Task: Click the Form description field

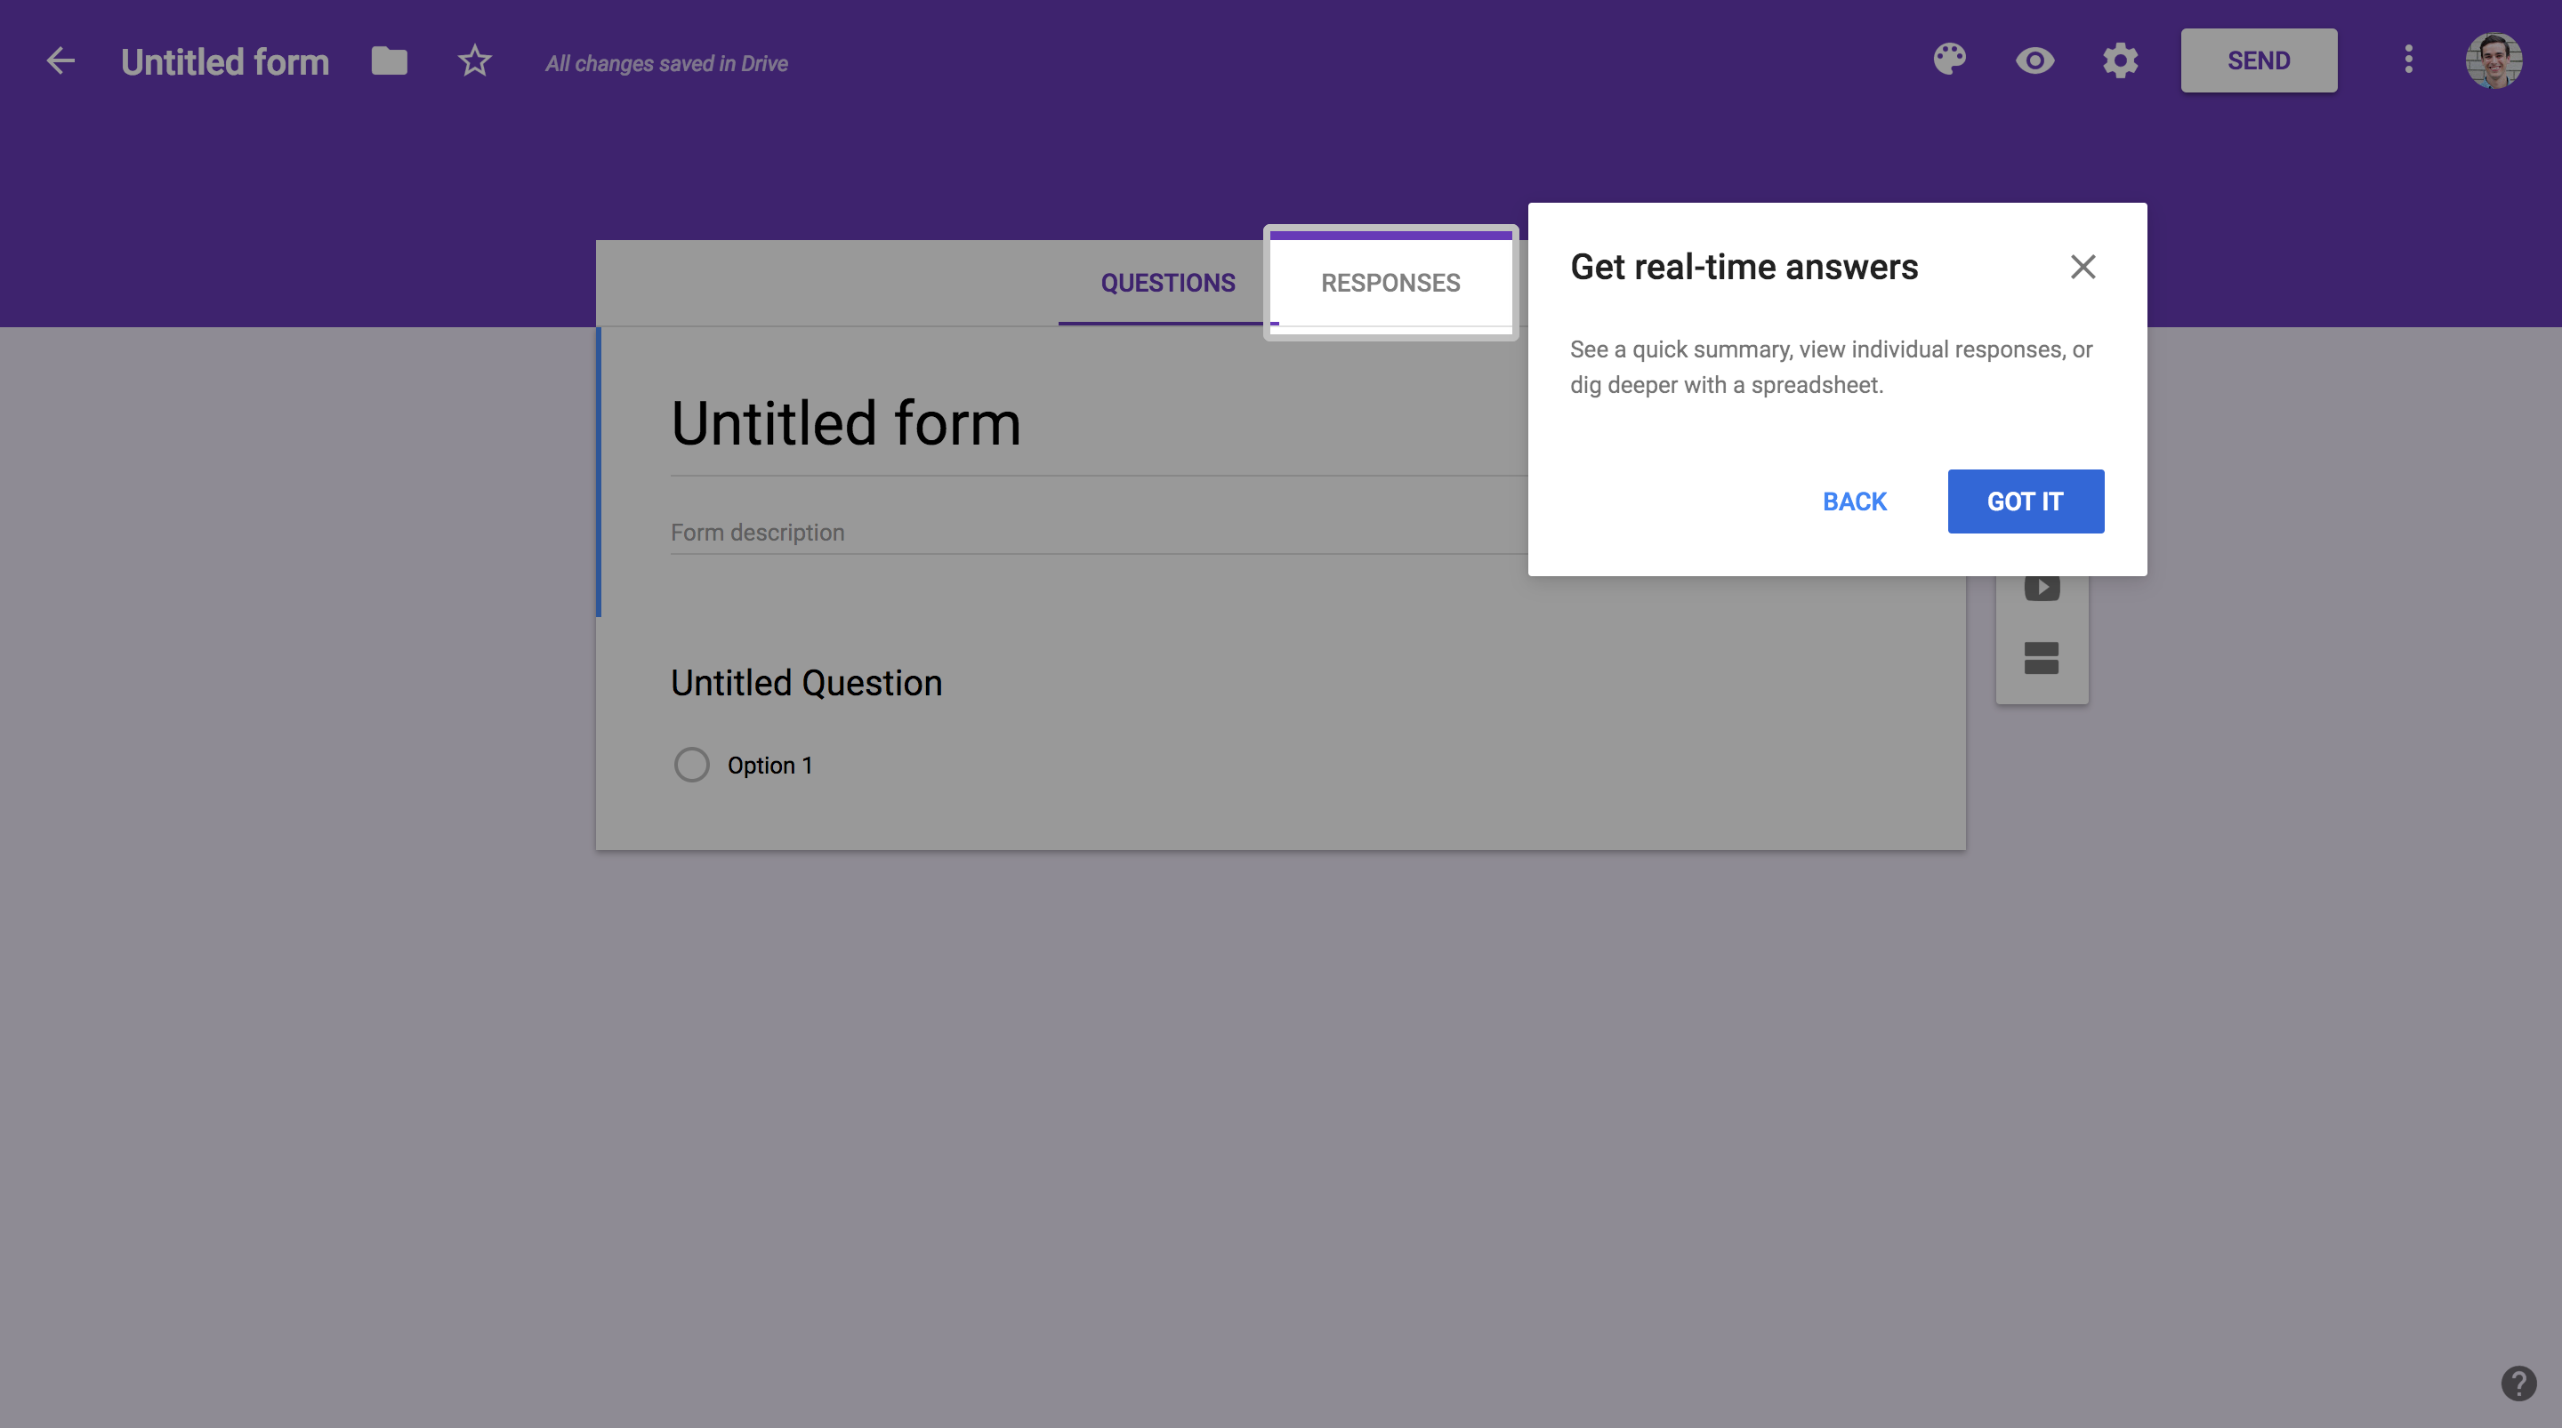Action: click(x=1098, y=533)
